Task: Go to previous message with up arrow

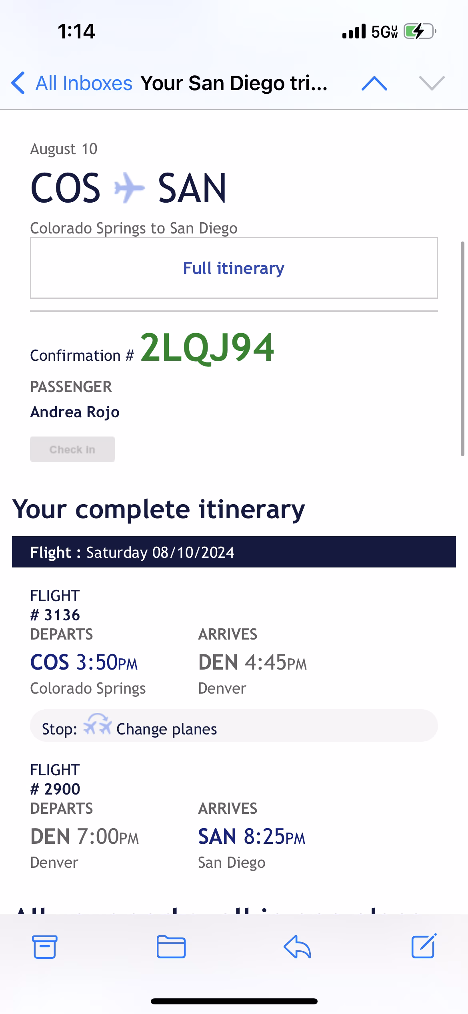Action: [x=374, y=83]
